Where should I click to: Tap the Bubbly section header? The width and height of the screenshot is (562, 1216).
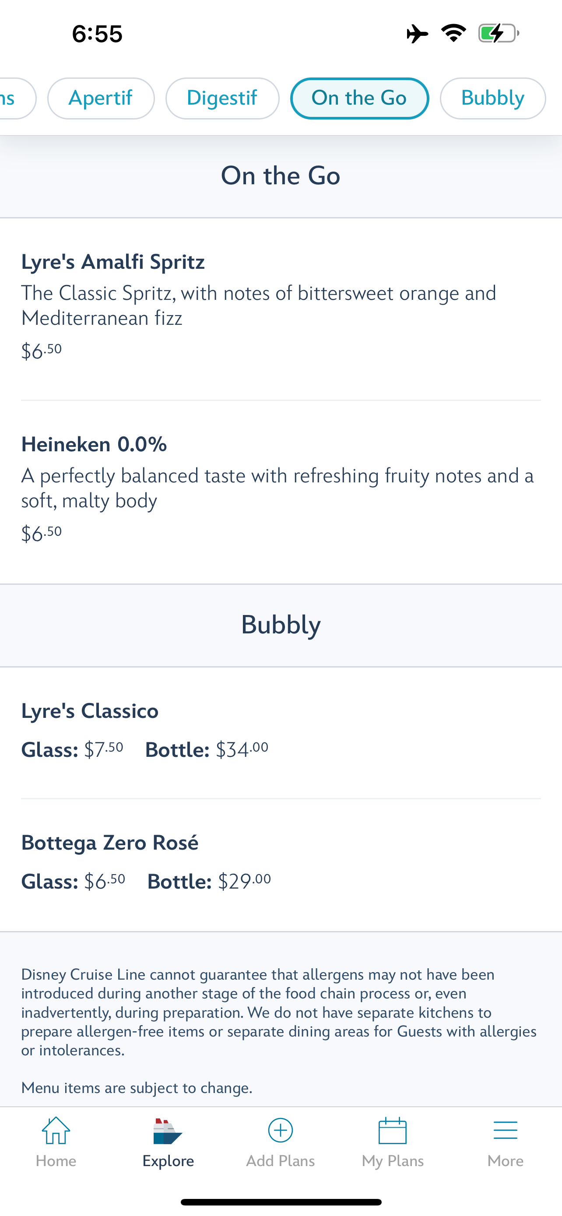[281, 625]
